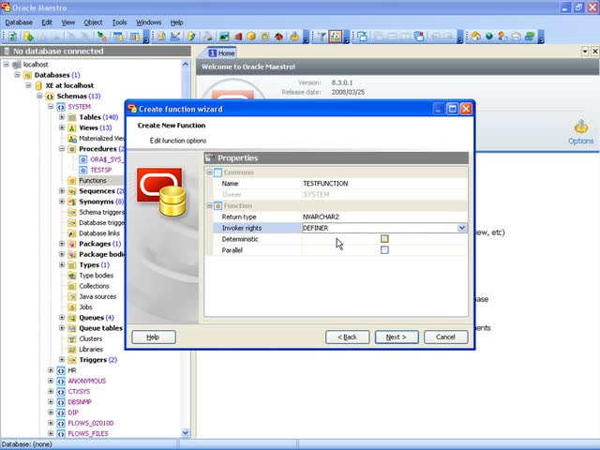Click the Cancel button in the wizard

[446, 337]
